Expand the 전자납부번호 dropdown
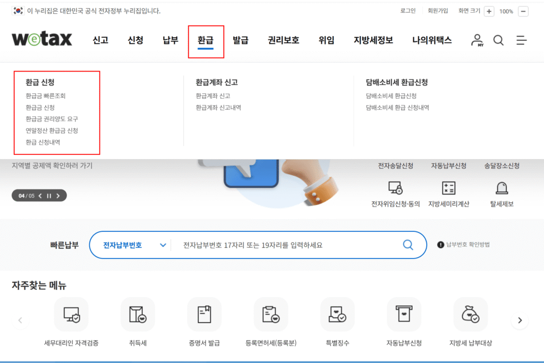This screenshot has width=544, height=363. pyautogui.click(x=163, y=245)
